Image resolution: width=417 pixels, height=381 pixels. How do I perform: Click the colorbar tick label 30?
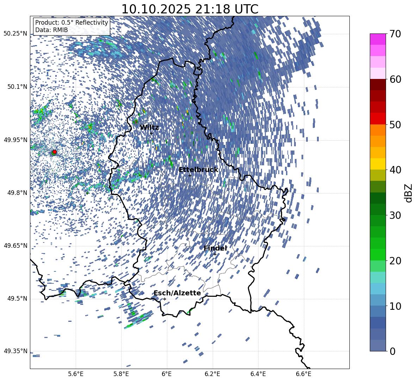(395, 215)
